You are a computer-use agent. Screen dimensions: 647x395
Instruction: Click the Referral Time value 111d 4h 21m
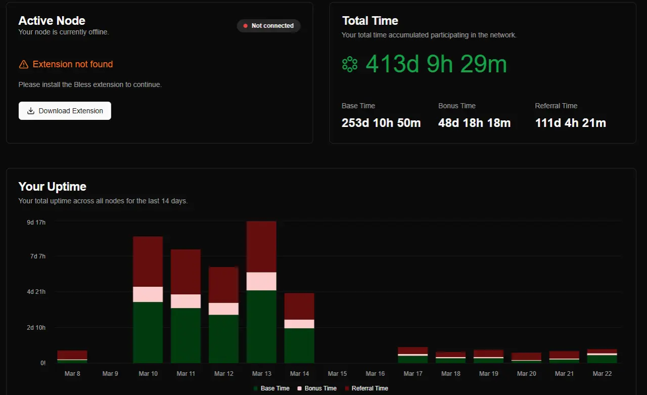click(x=571, y=123)
